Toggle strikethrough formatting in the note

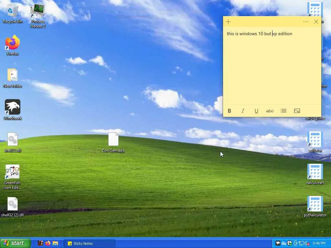coord(270,111)
